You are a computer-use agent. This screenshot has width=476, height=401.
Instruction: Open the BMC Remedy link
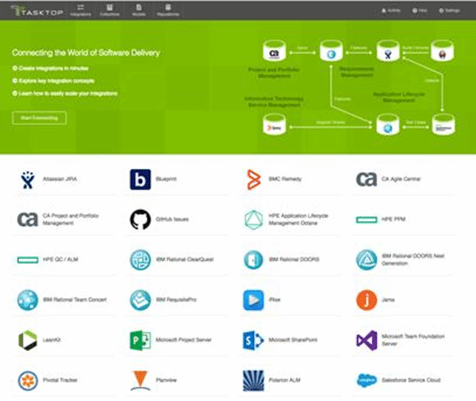pos(285,179)
